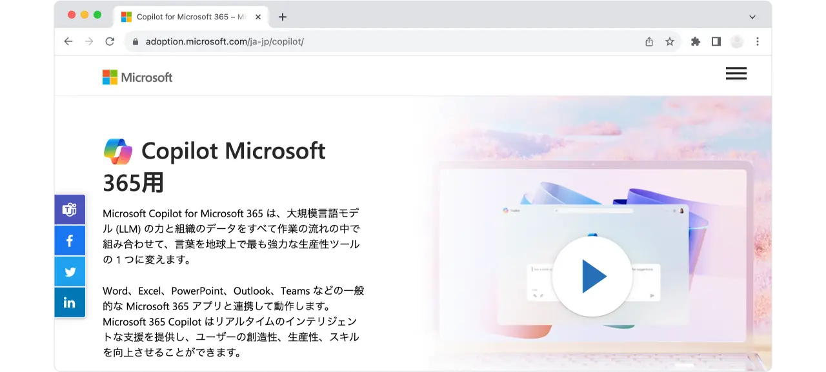Toggle the browser side panel

coord(716,41)
